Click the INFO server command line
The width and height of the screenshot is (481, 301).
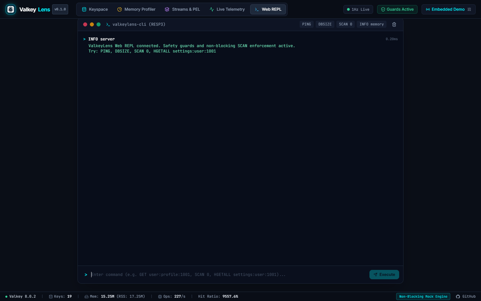102,39
